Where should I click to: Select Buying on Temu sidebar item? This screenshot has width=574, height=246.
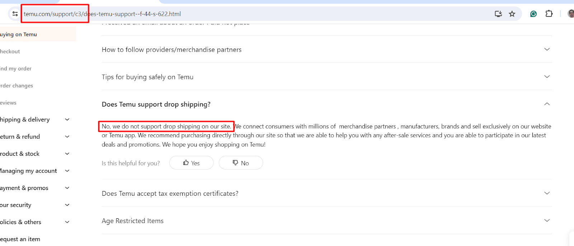pyautogui.click(x=38, y=34)
